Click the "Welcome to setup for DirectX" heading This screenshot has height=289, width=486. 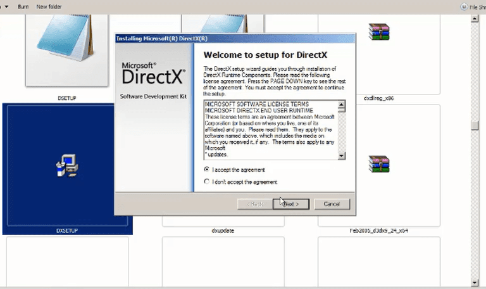[x=265, y=55]
